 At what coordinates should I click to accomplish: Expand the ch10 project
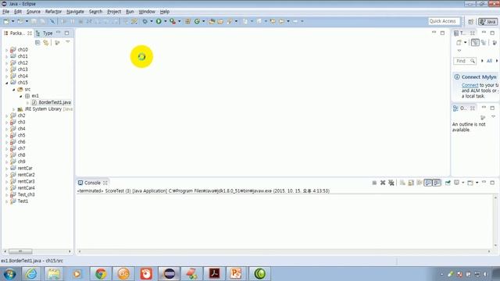click(x=7, y=50)
